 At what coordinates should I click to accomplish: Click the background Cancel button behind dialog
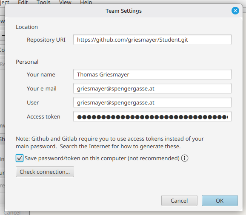pos(12,212)
